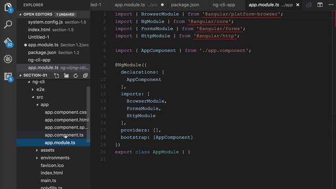Open package.json Section 1.2 in open editors
Image resolution: width=336 pixels, height=189 pixels.
pos(54,52)
